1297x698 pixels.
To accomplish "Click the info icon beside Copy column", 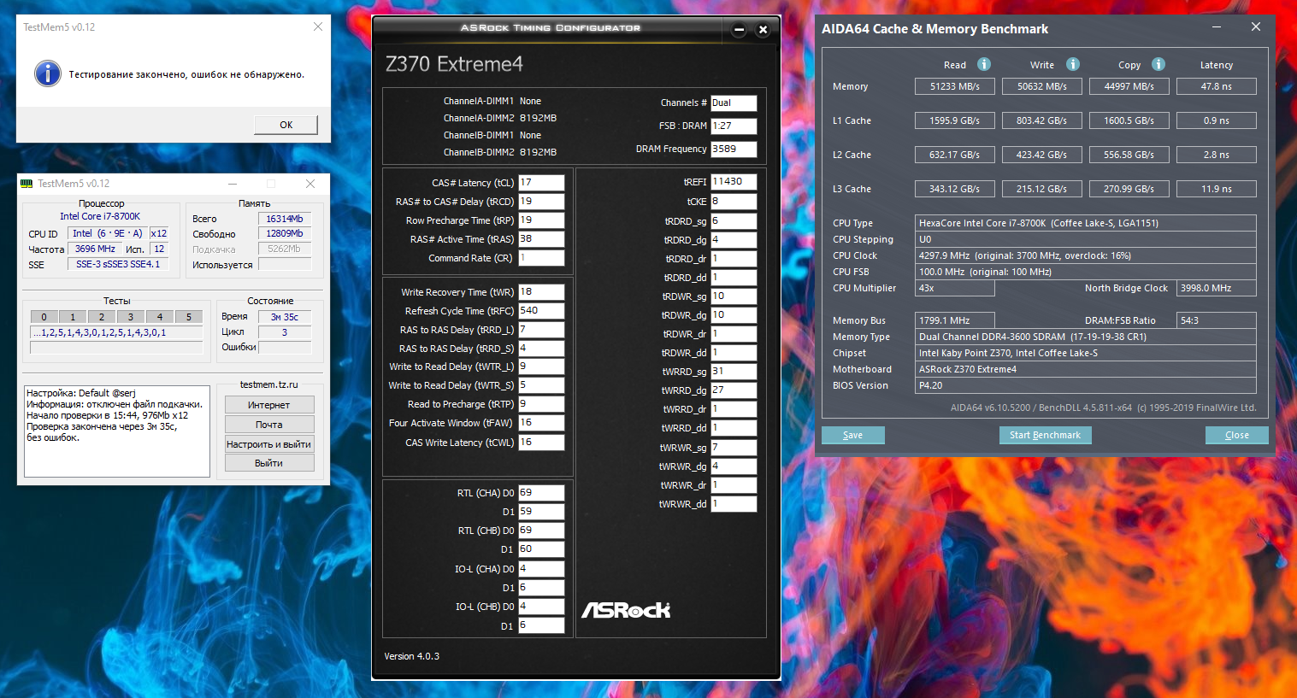I will [x=1158, y=64].
